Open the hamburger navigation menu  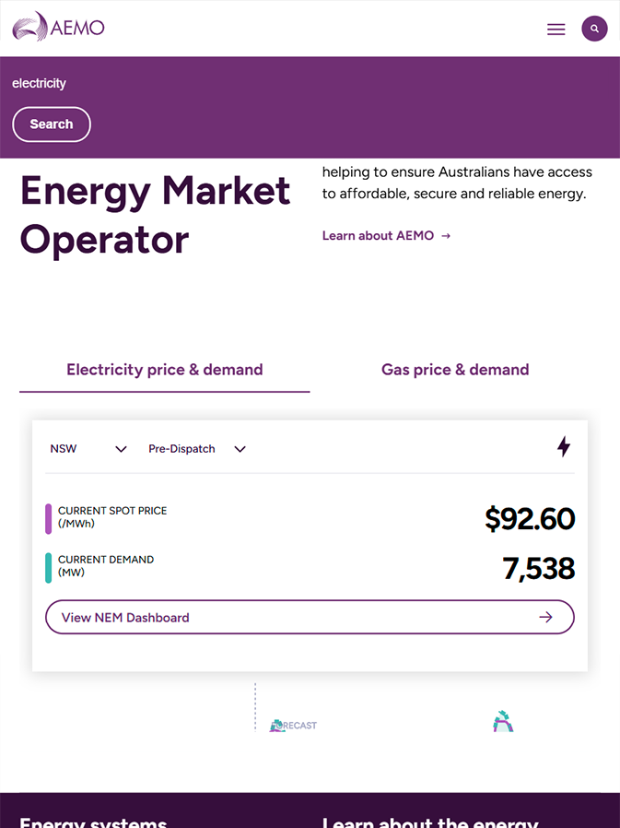click(x=556, y=29)
